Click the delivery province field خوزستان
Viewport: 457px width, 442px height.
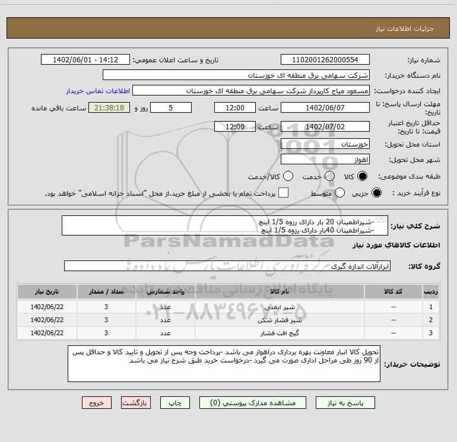pyautogui.click(x=325, y=144)
